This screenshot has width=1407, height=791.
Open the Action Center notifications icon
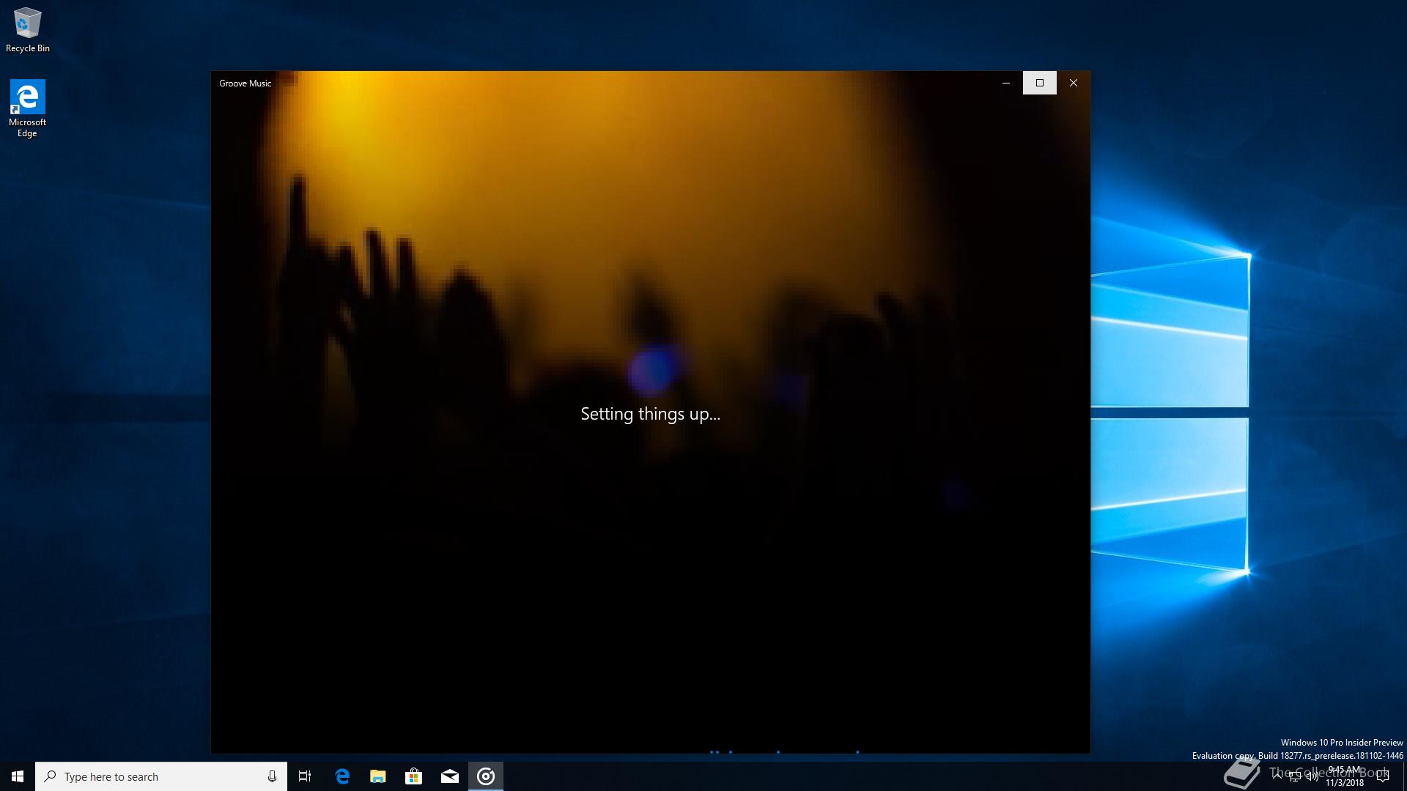pyautogui.click(x=1384, y=777)
